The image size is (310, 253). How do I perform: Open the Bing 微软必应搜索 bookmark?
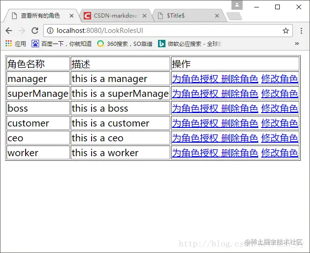click(190, 44)
